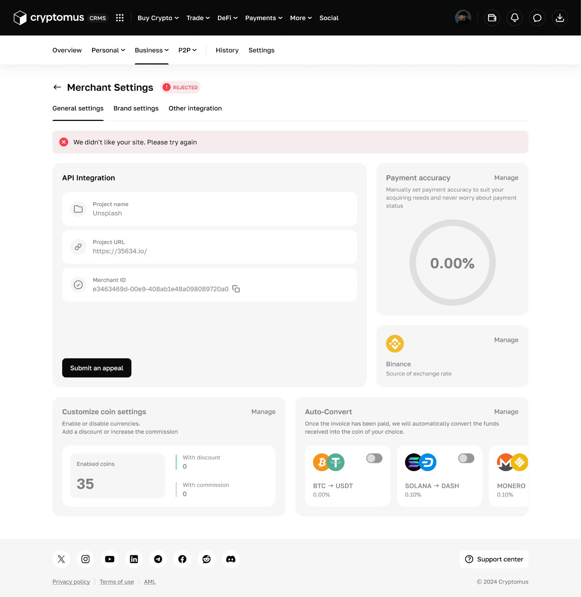The height and width of the screenshot is (597, 581).
Task: Click the wallet icon in top bar
Action: [x=492, y=18]
